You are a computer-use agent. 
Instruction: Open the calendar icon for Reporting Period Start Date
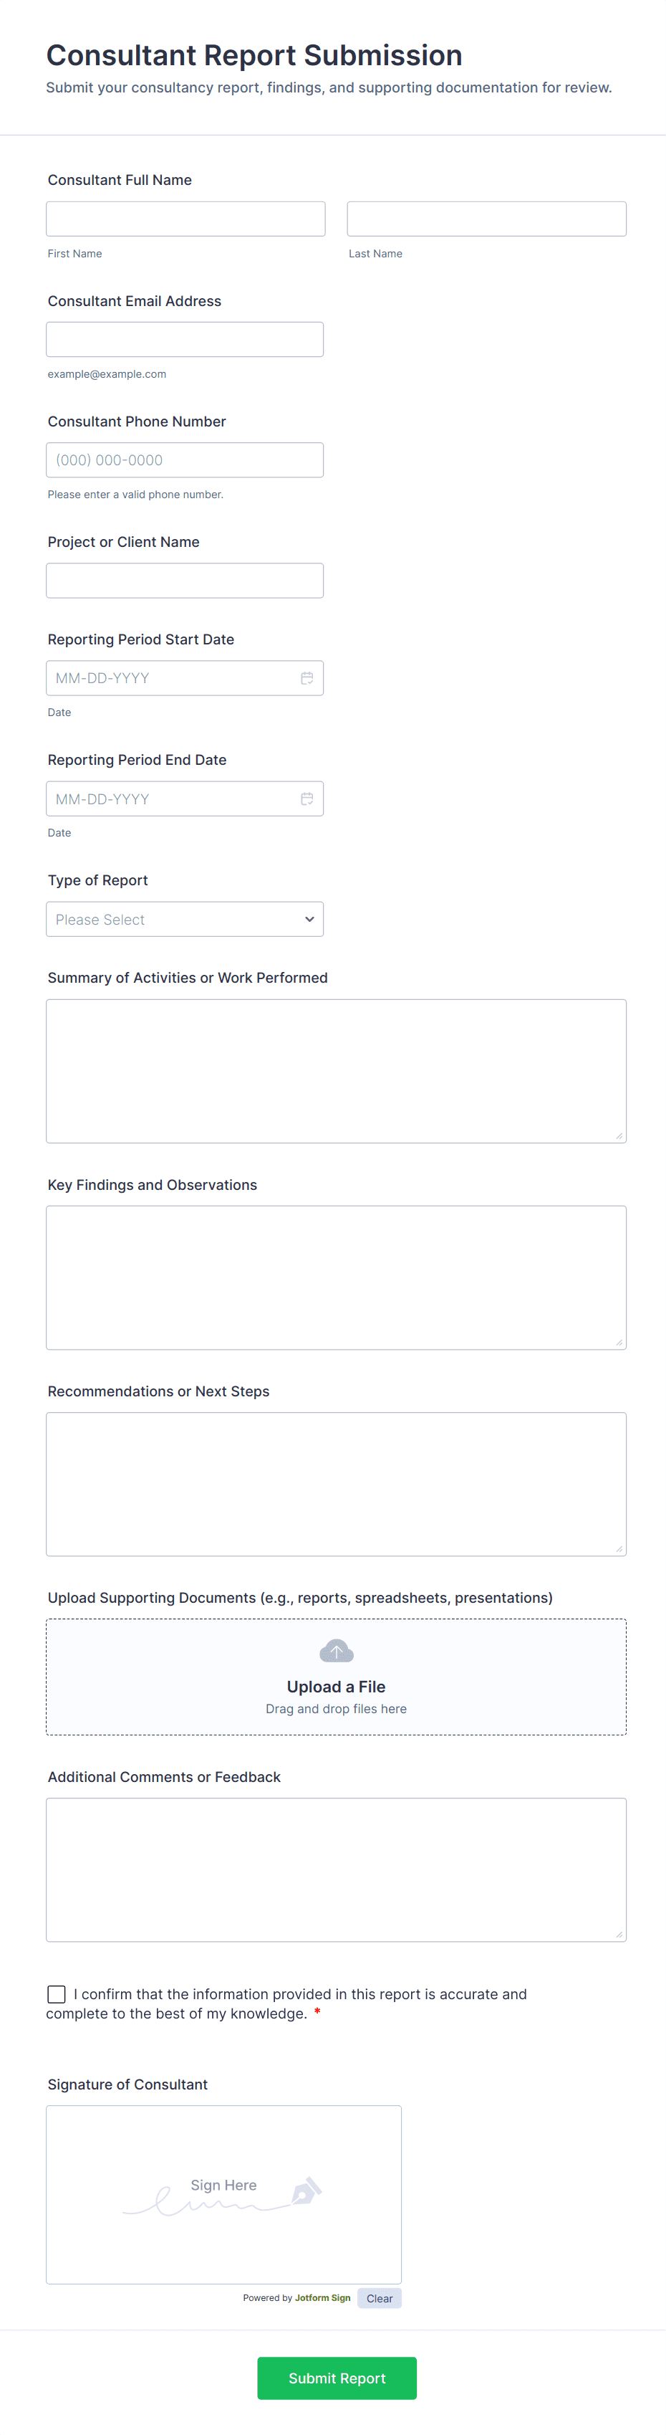click(307, 677)
